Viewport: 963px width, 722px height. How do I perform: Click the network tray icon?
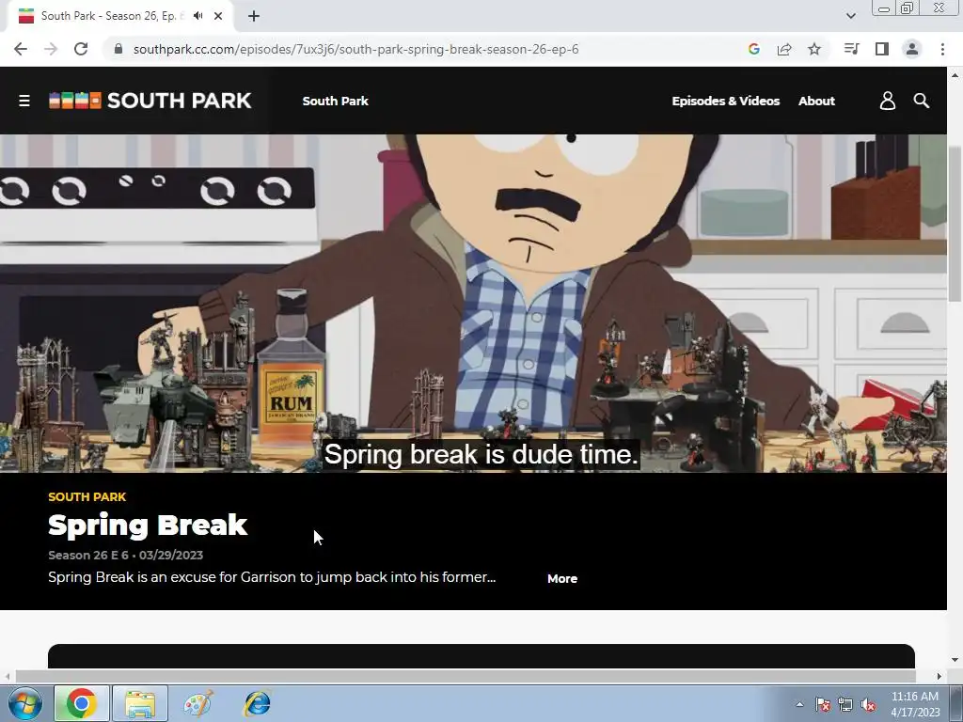coord(845,705)
